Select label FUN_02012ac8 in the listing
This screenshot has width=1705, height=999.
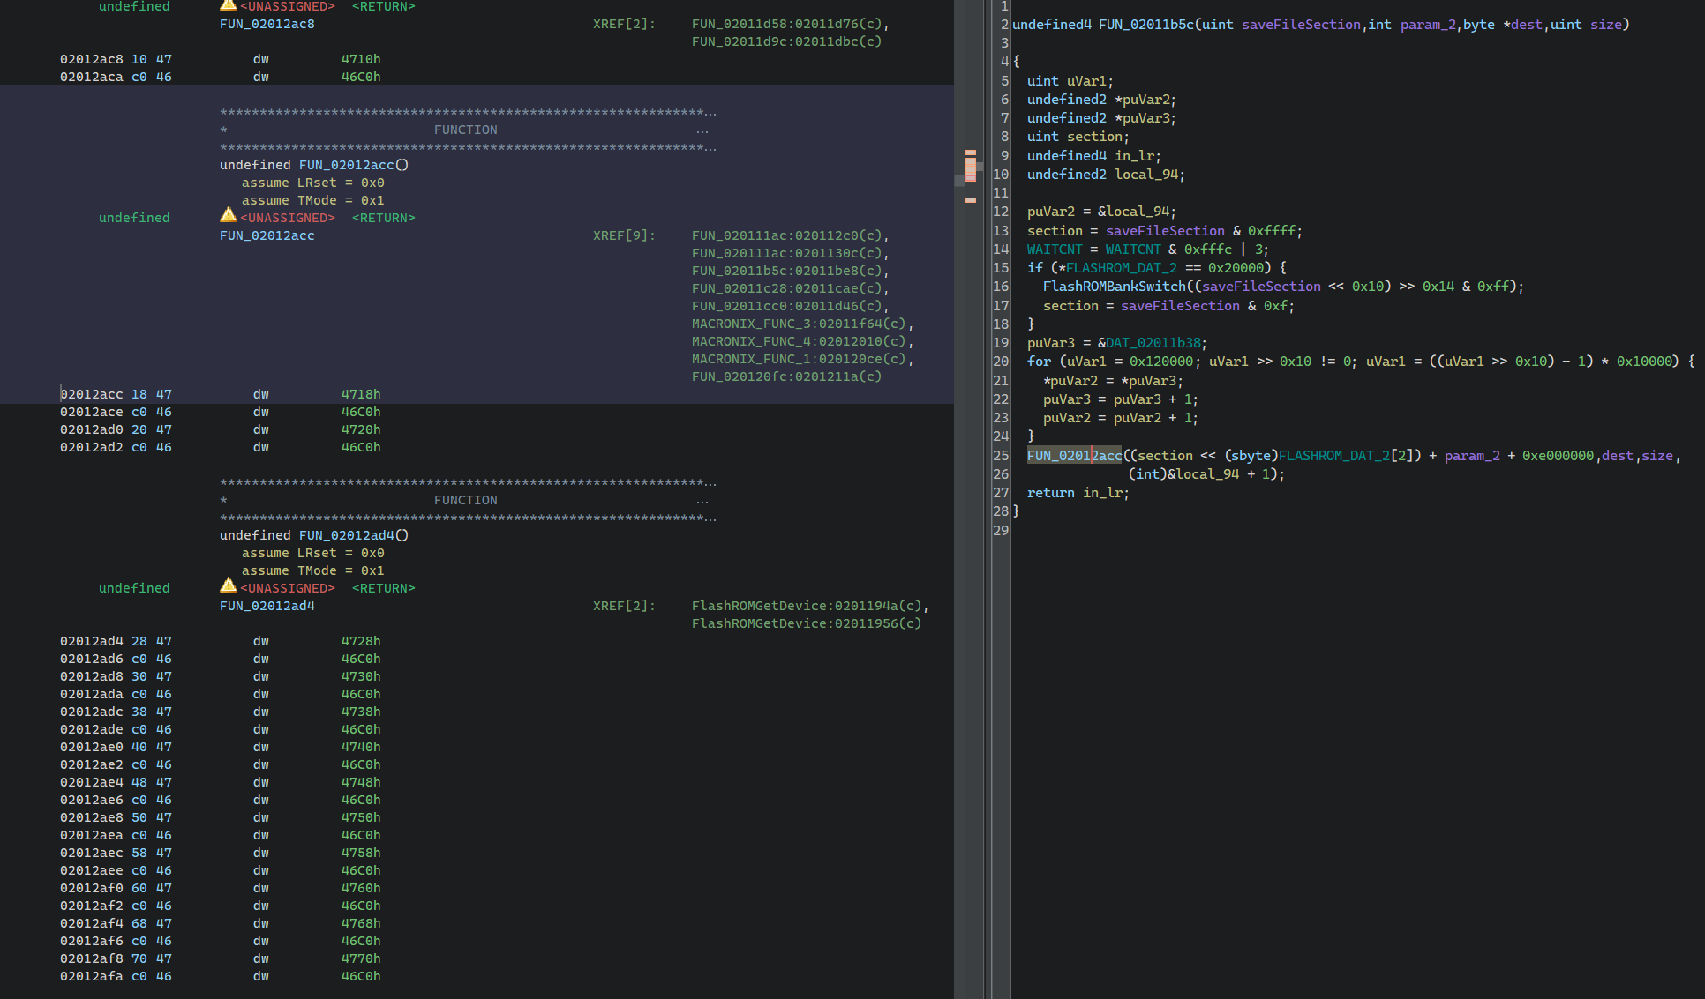click(x=267, y=24)
